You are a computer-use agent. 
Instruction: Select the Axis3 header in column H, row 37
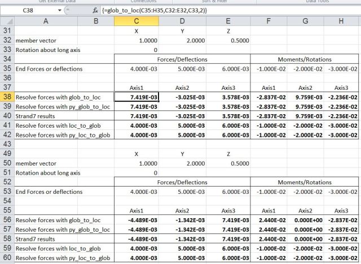[341, 88]
